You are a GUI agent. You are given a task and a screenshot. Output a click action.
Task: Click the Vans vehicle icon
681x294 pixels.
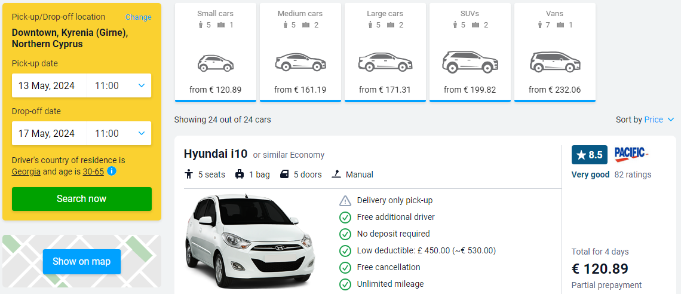tap(554, 62)
